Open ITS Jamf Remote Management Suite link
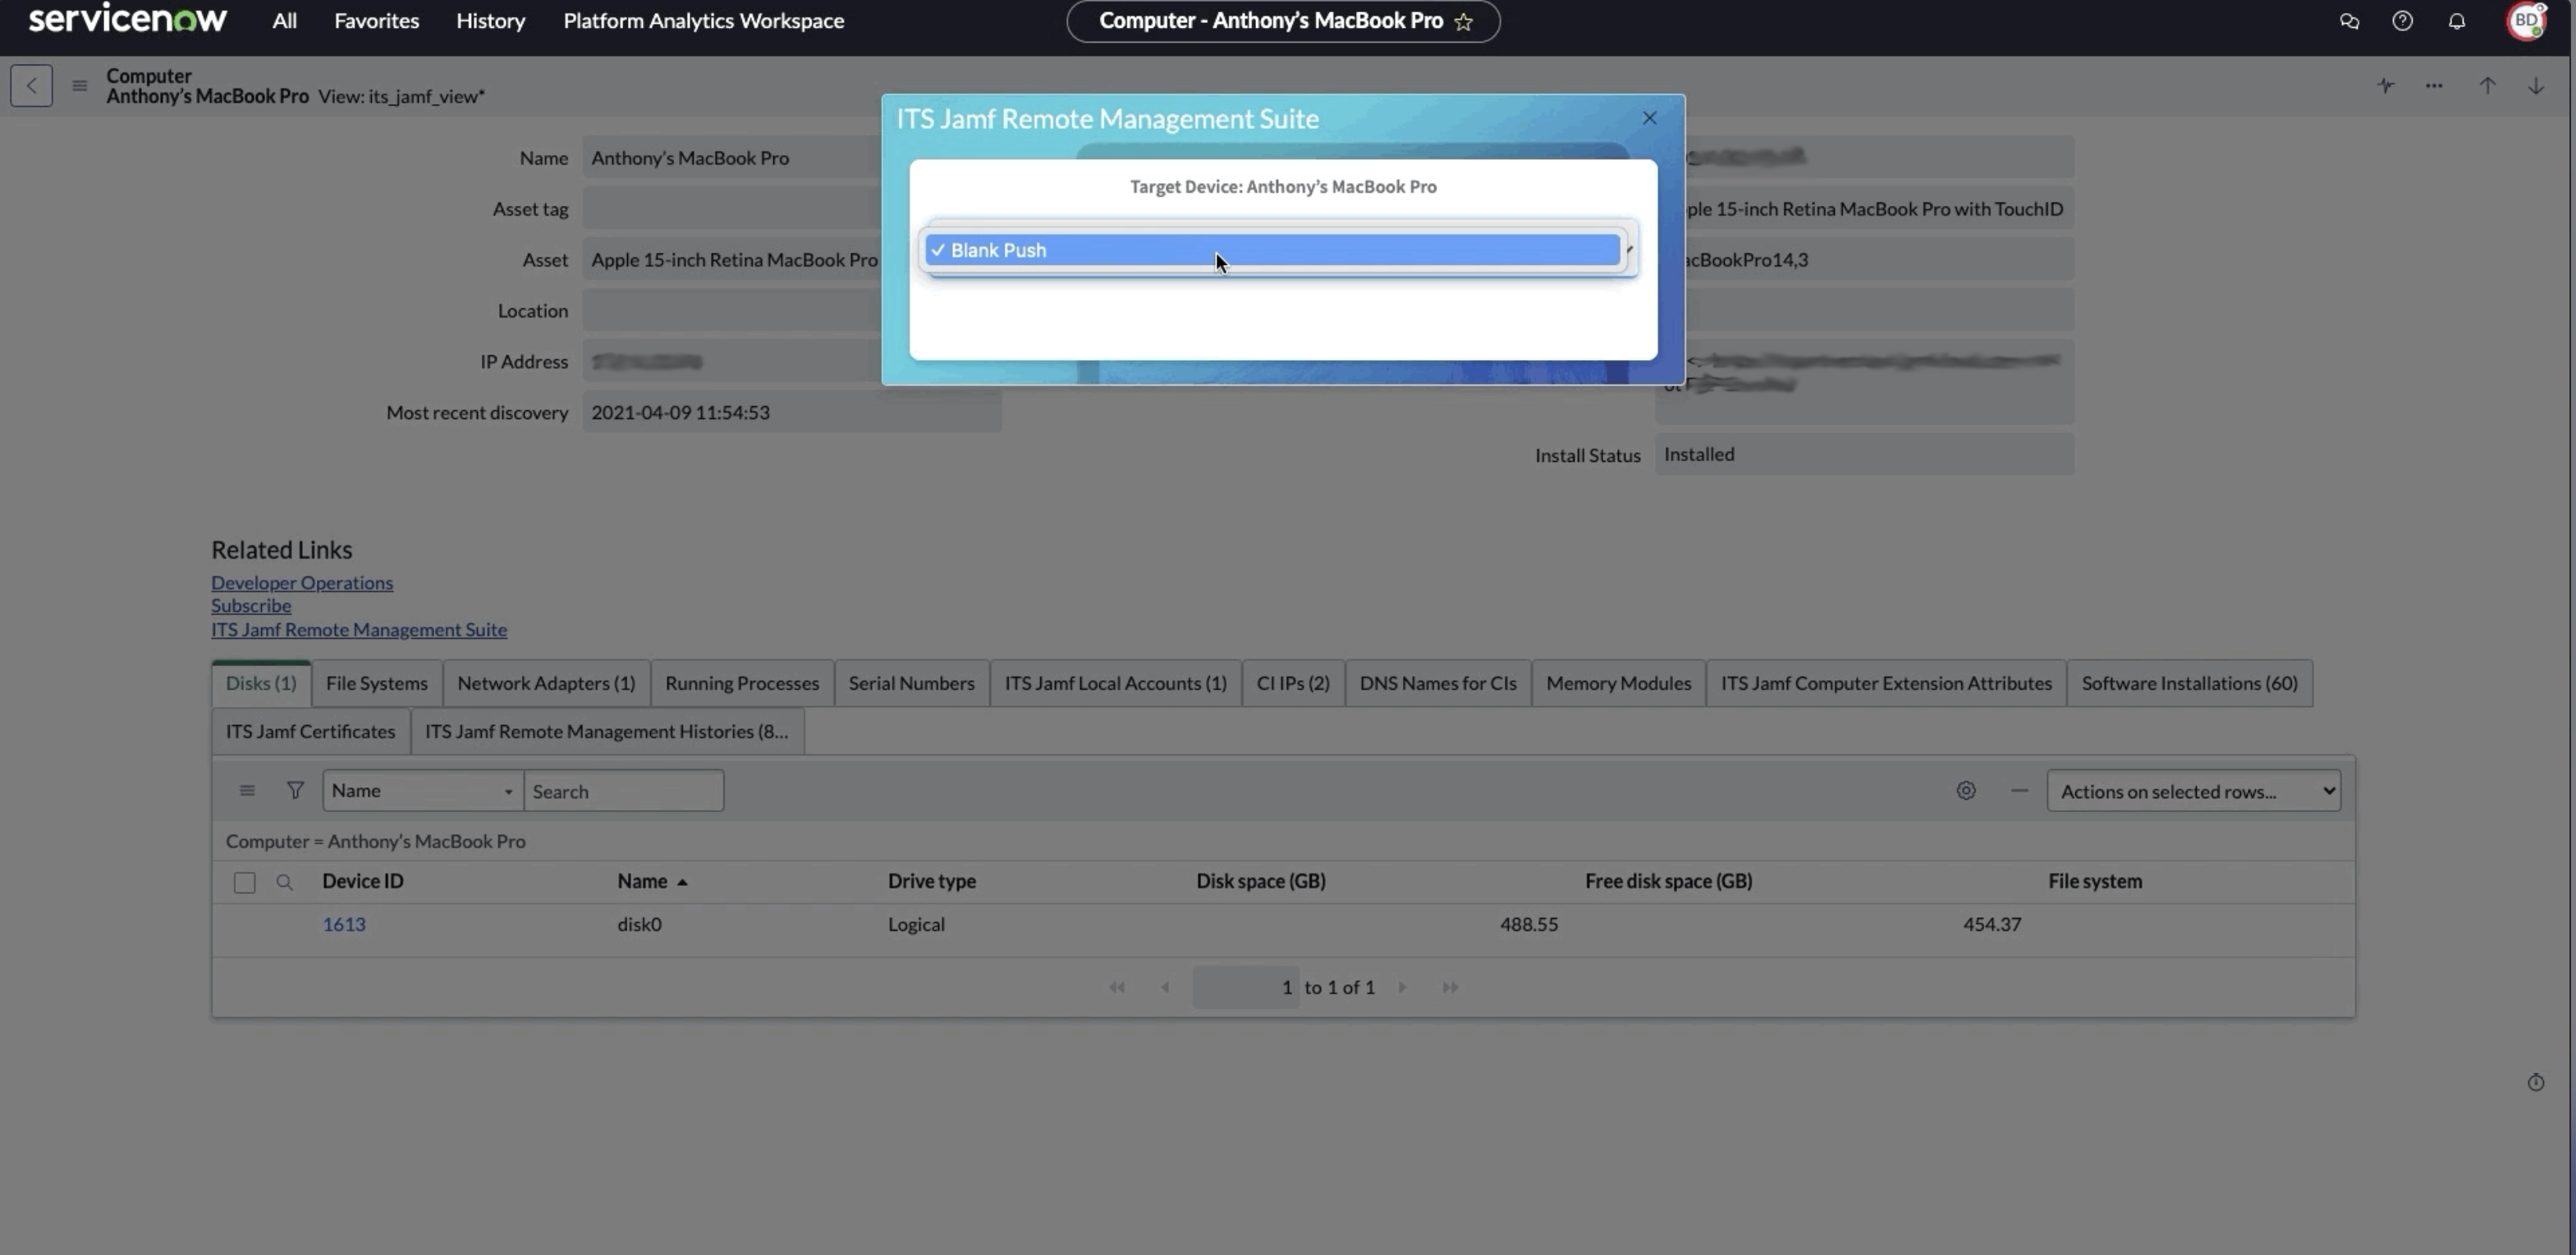Viewport: 2576px width, 1255px height. point(359,629)
